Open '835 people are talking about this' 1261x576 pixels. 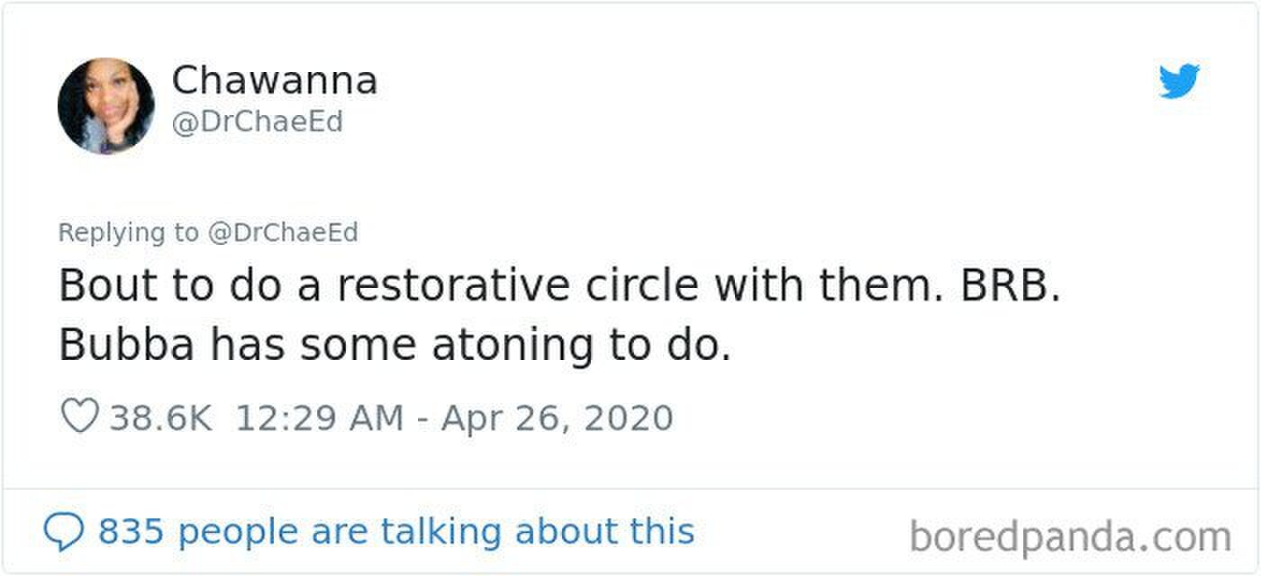pos(396,531)
